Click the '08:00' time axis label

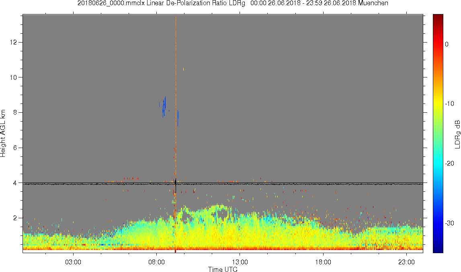click(156, 262)
